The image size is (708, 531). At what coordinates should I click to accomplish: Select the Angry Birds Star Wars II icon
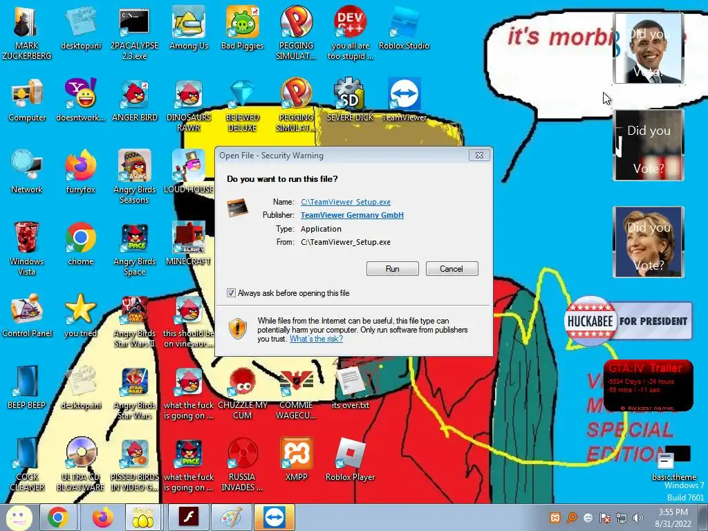click(134, 322)
